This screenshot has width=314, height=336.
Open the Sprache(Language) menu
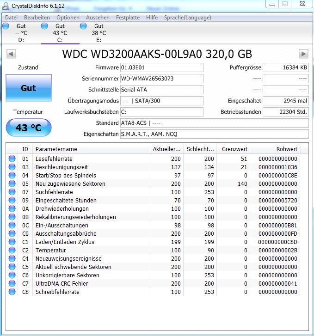pyautogui.click(x=187, y=18)
